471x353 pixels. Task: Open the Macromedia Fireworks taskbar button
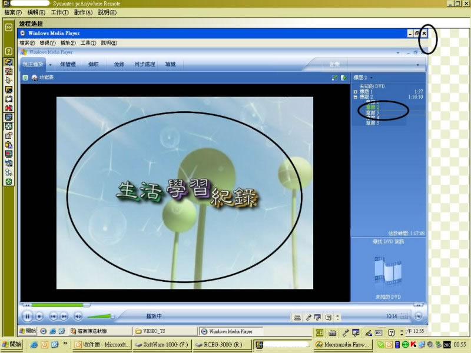344,345
